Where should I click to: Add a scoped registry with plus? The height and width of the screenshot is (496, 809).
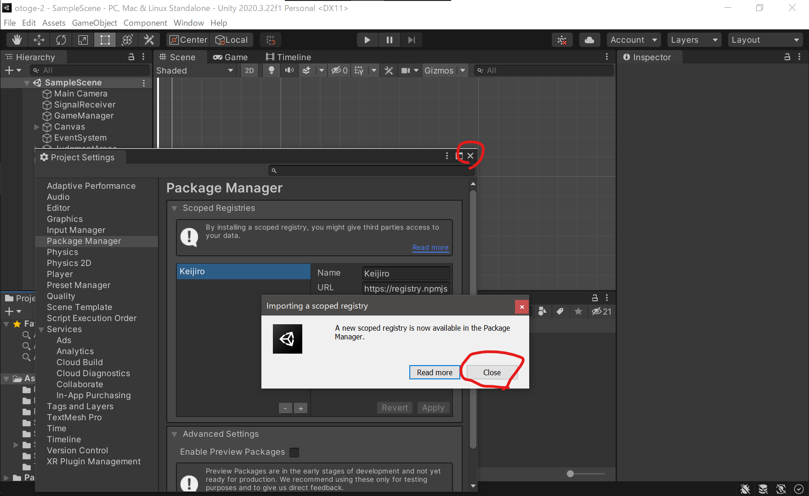tap(301, 408)
